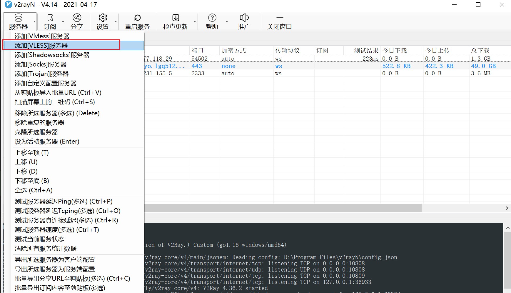511x293 pixels.
Task: Choose 下移 (D) menu entry
Action: 73,172
